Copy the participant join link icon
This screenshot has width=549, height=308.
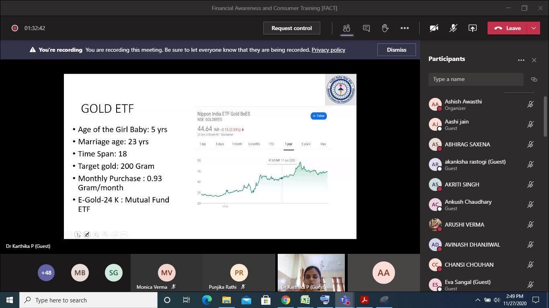point(534,79)
